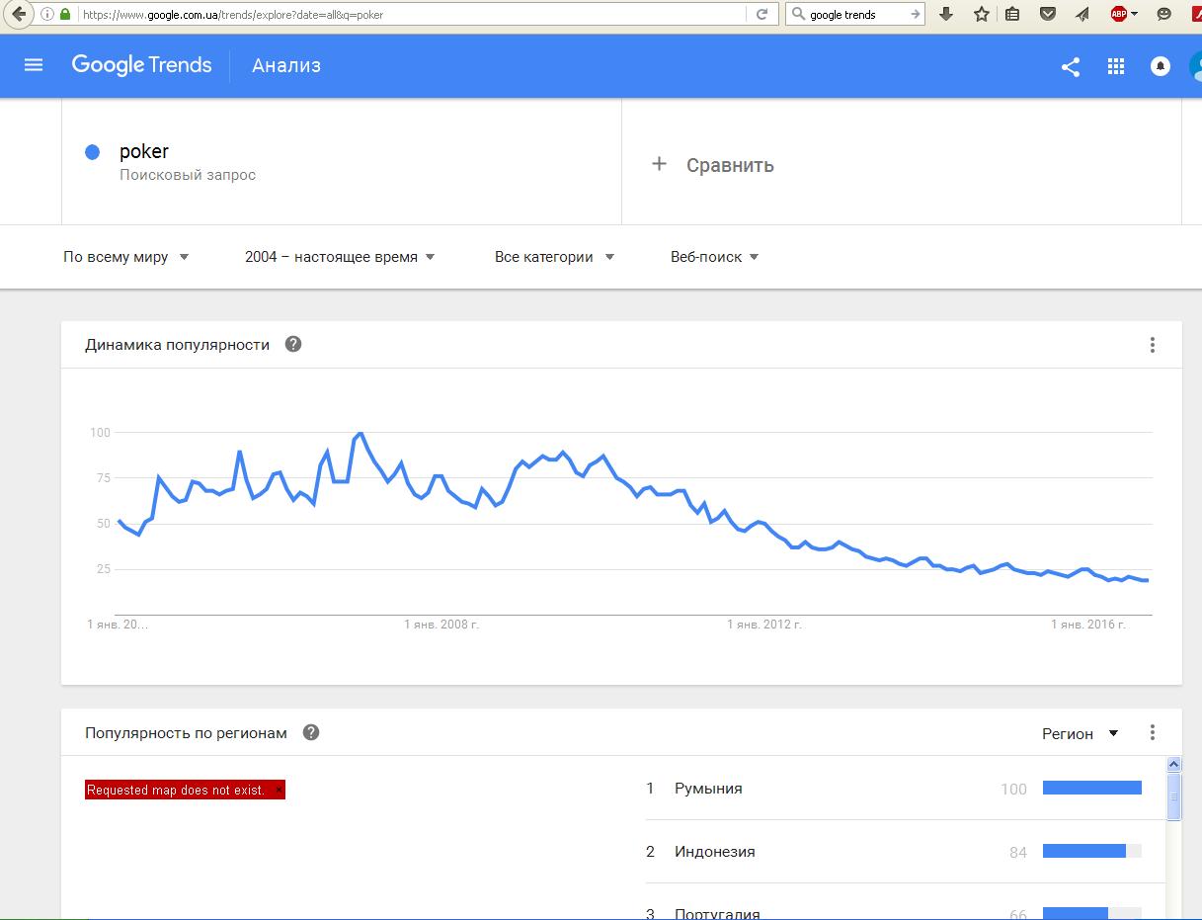Click the Сравнить add comparison button
The image size is (1202, 920).
click(x=713, y=165)
